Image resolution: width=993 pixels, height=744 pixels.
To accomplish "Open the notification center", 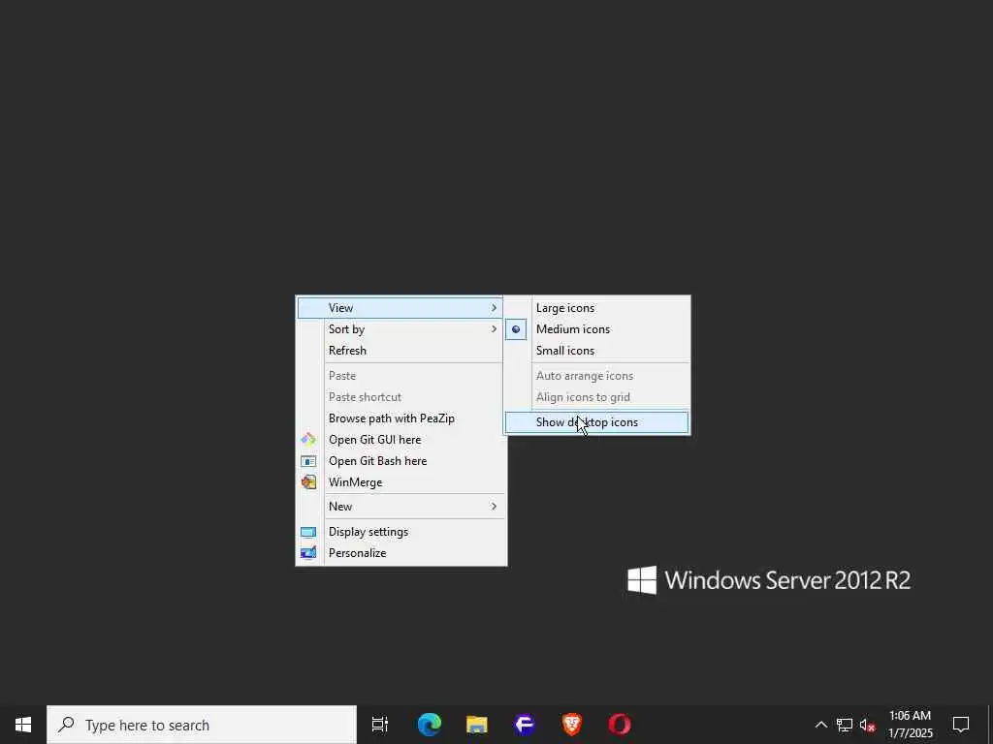I will click(x=961, y=725).
